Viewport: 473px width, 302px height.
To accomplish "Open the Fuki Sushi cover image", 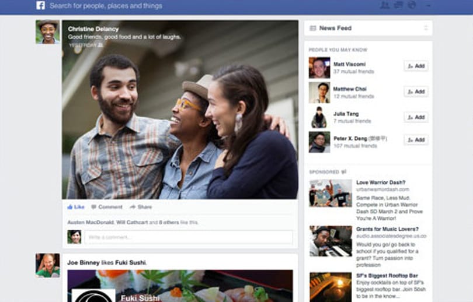I will 180,286.
